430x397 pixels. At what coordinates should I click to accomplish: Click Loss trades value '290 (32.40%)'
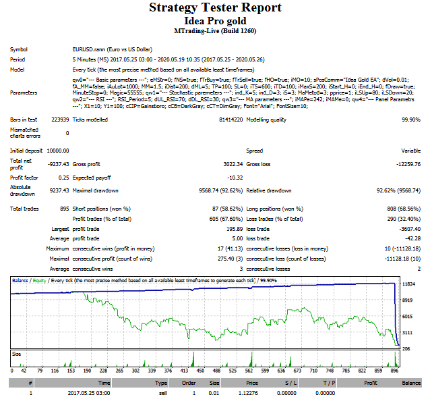404,219
